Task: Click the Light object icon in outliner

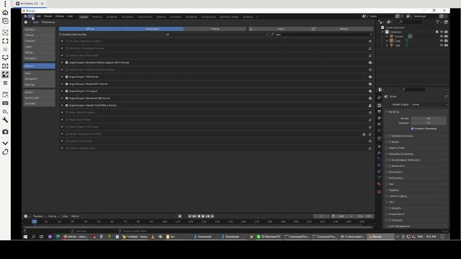Action: (x=391, y=45)
